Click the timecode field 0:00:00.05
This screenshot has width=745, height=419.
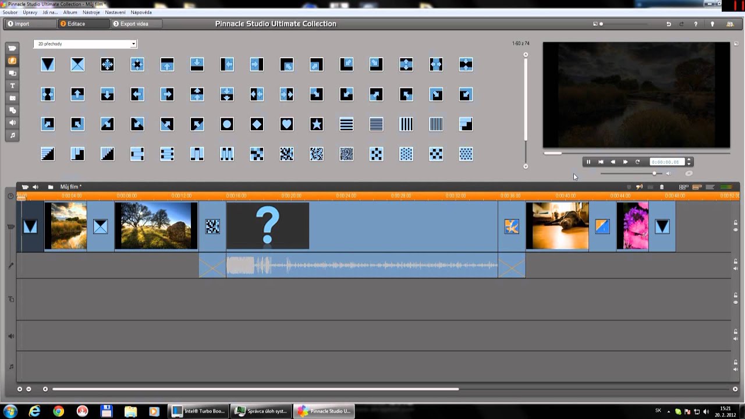coord(667,162)
